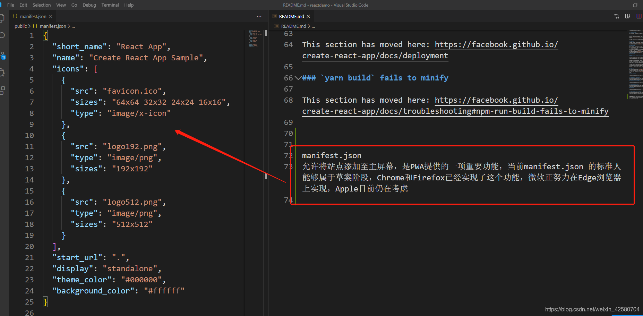The height and width of the screenshot is (316, 643).
Task: Minimize the VS Code window
Action: [x=619, y=5]
